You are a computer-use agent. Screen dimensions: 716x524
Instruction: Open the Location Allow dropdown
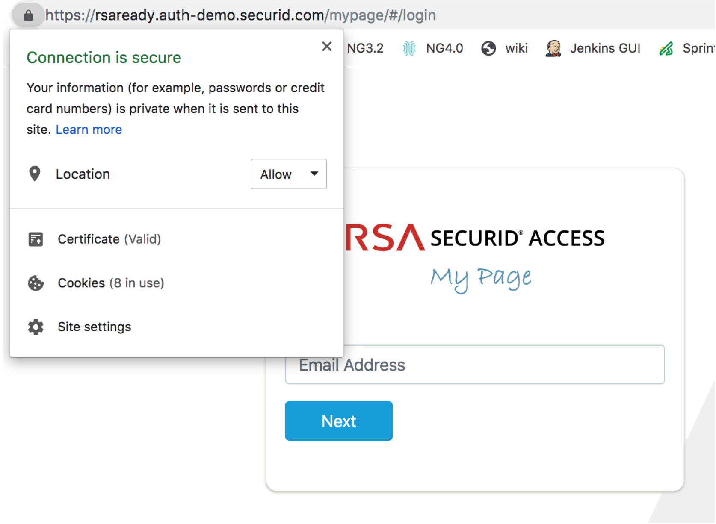pos(289,174)
